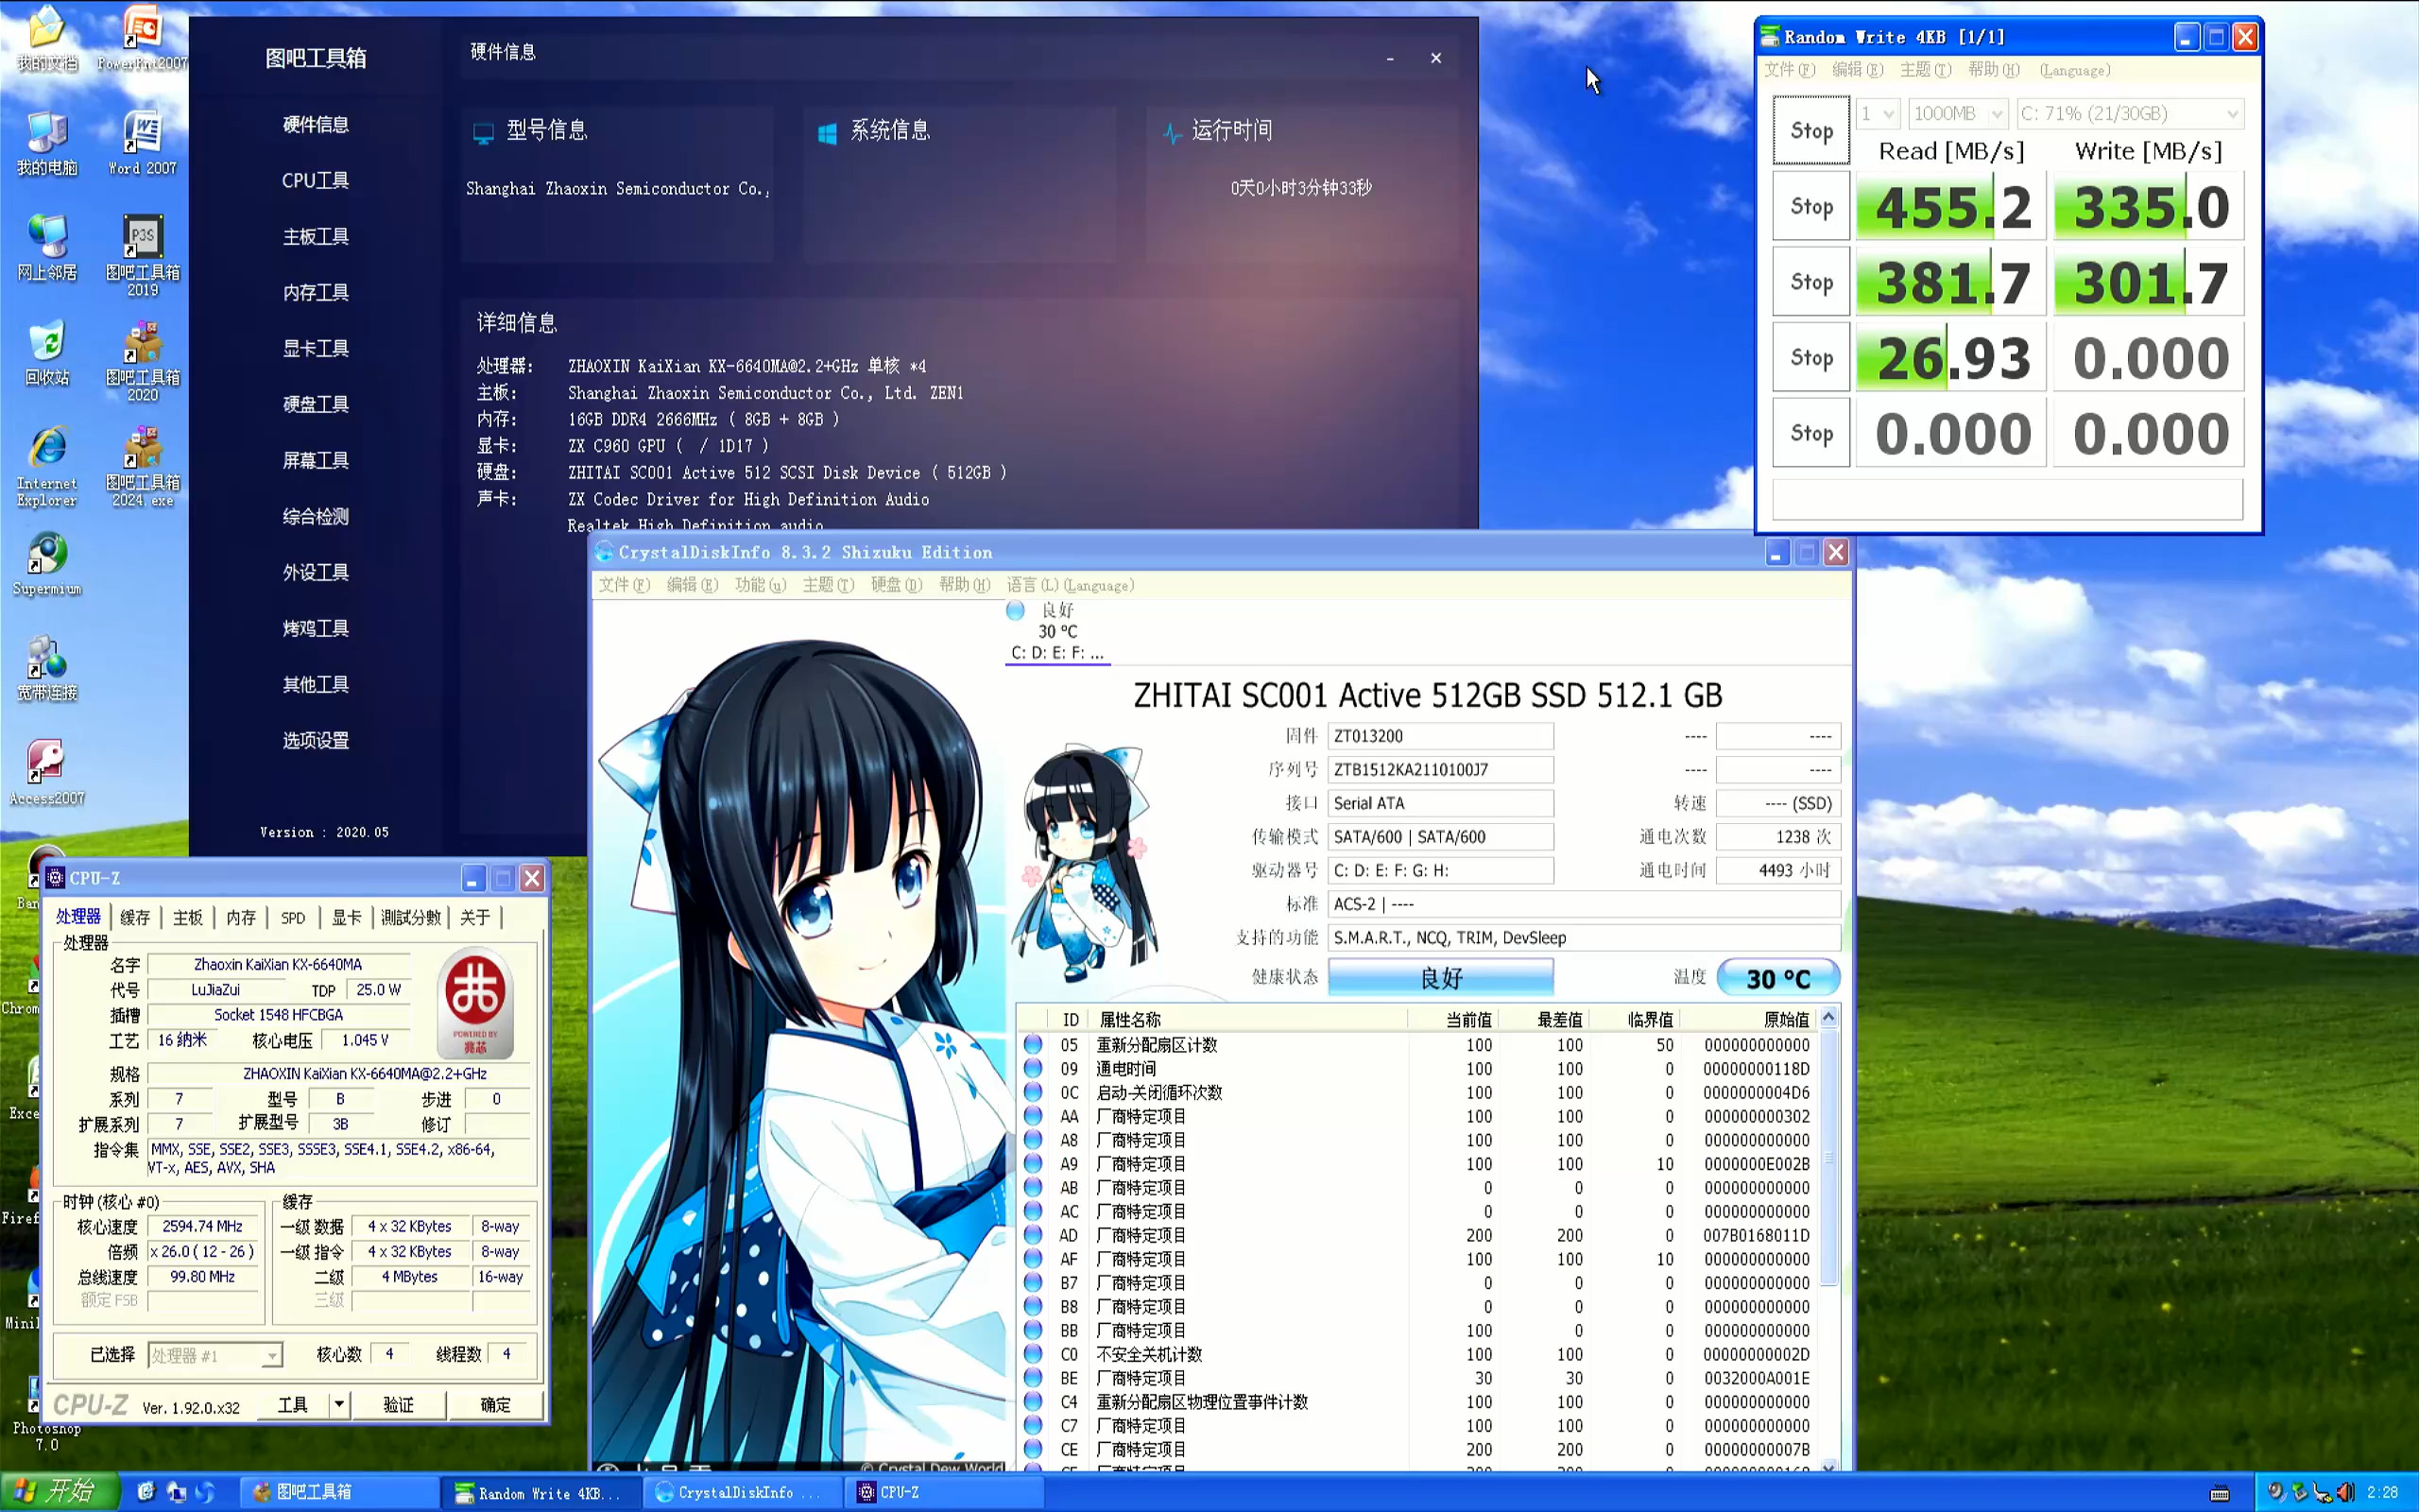Open the drive dropdown C: 71% (21/30GB)
The width and height of the screenshot is (2419, 1512).
(x=2129, y=113)
